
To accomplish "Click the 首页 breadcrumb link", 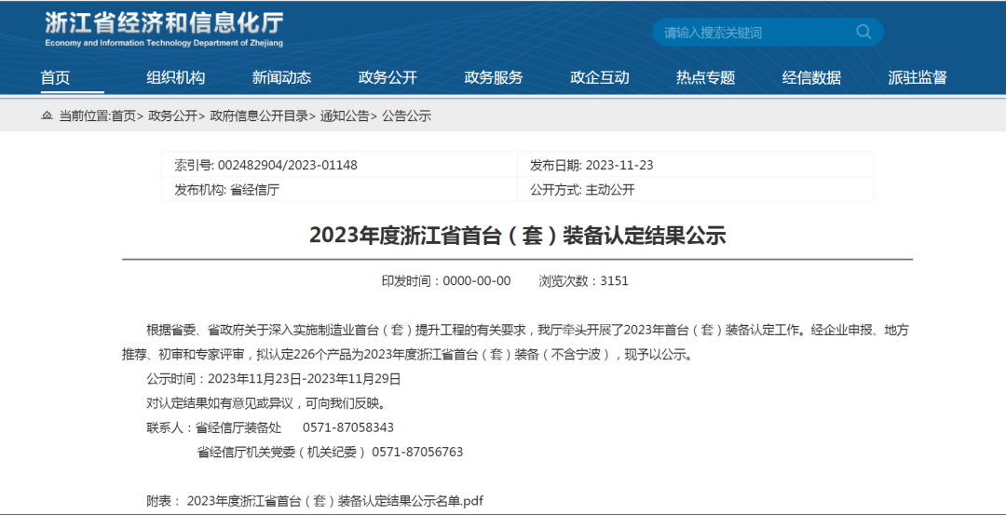I will pyautogui.click(x=123, y=116).
